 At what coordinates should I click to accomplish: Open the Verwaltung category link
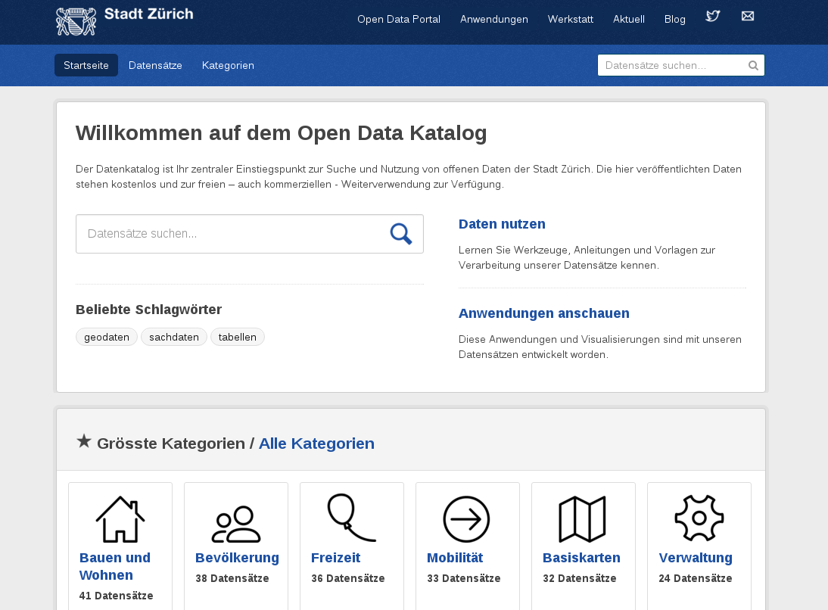point(696,558)
